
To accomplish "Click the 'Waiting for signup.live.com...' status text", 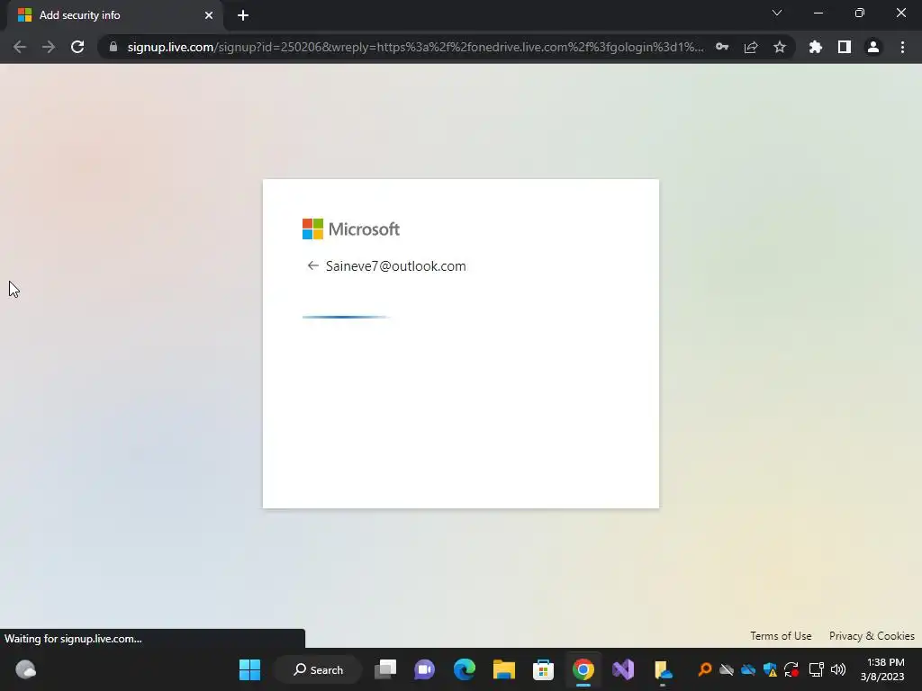I will coord(73,639).
